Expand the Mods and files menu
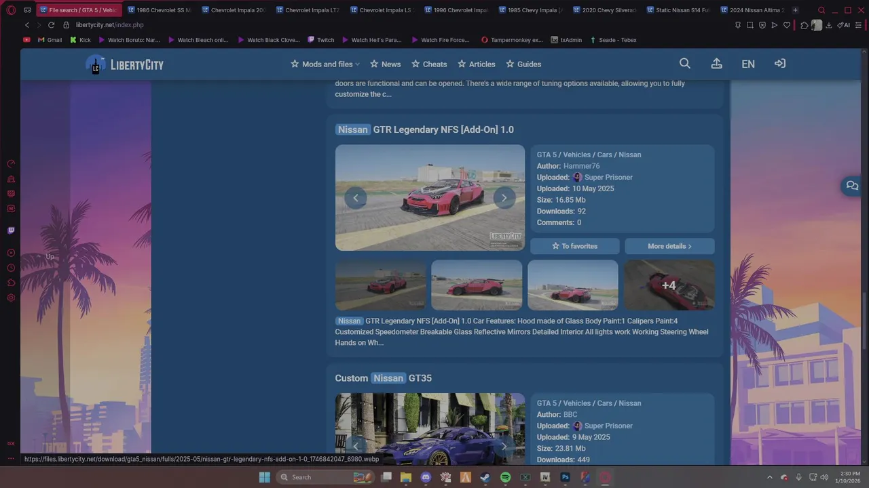This screenshot has height=488, width=869. pos(325,64)
